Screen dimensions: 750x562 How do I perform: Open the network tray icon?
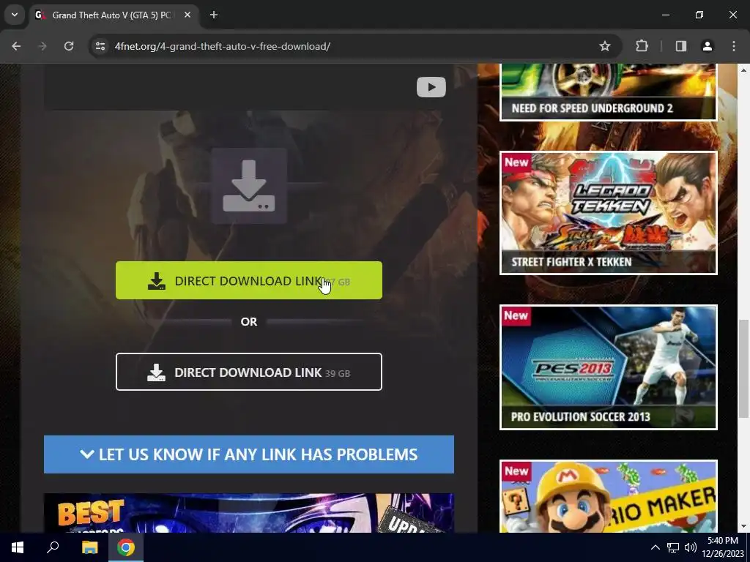coord(673,547)
